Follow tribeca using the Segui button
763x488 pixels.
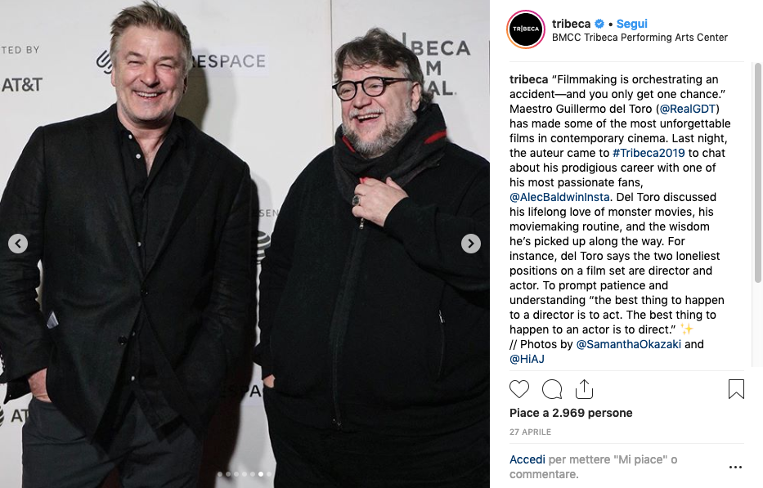pyautogui.click(x=631, y=24)
